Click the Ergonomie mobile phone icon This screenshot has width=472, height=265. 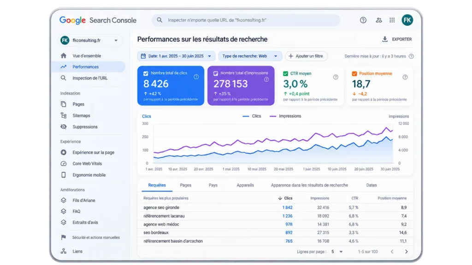(x=64, y=175)
